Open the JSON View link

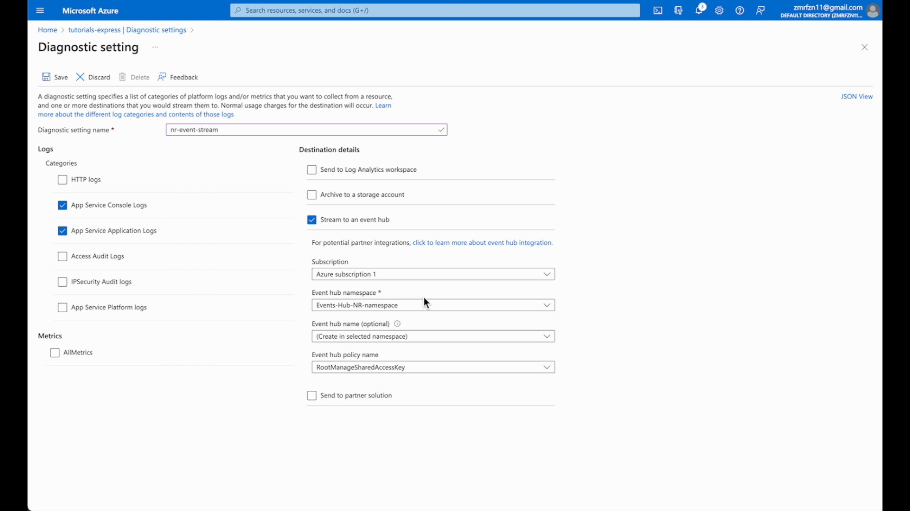coord(856,97)
